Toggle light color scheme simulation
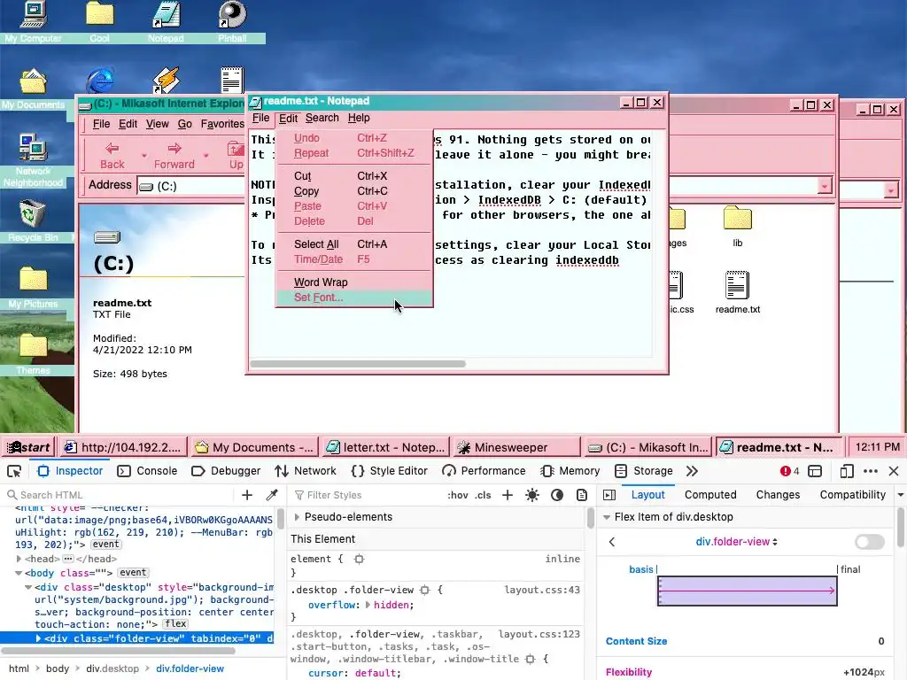 pos(532,495)
